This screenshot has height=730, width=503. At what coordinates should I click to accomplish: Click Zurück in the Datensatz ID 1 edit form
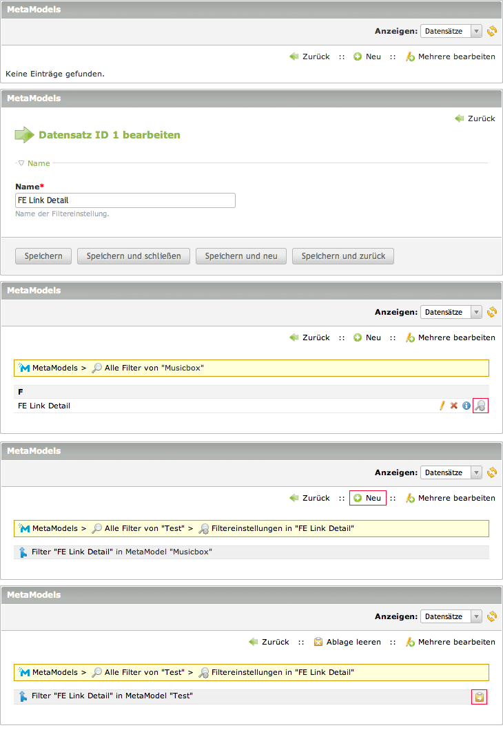(x=475, y=118)
